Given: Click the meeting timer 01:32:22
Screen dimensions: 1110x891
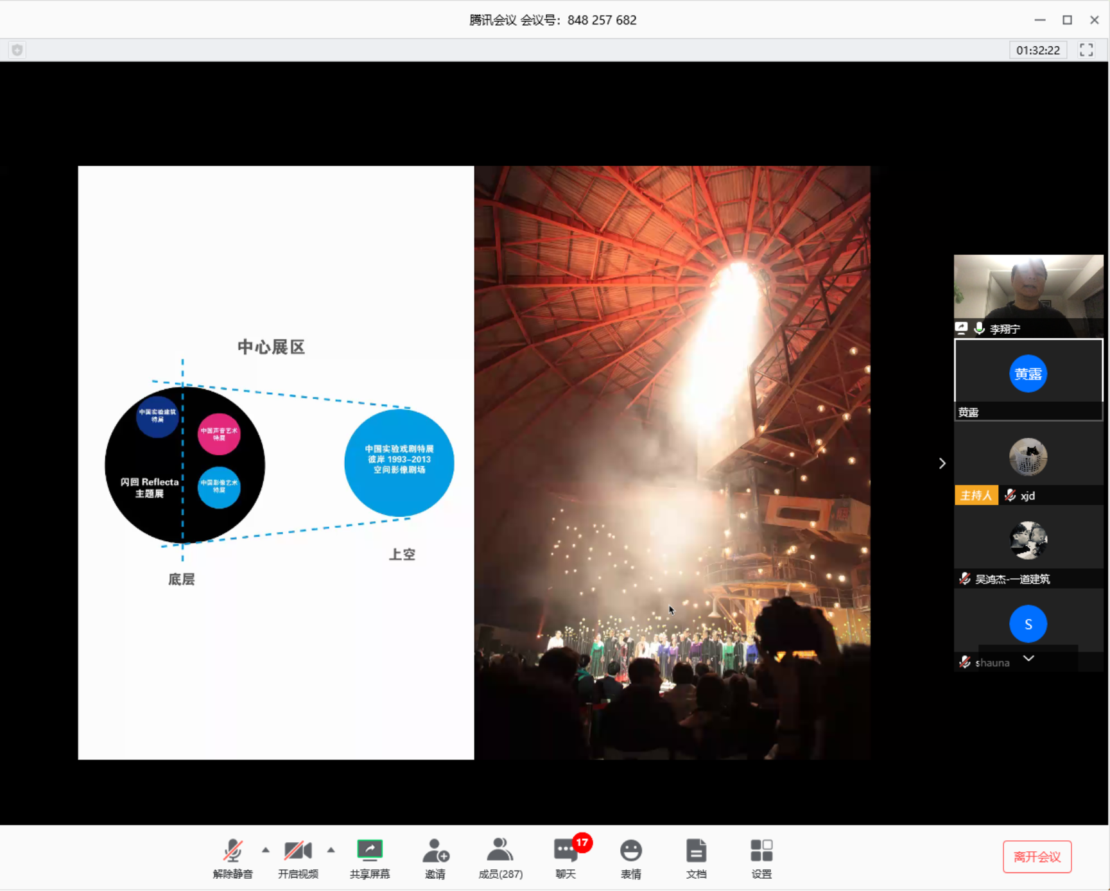Looking at the screenshot, I should point(1037,50).
